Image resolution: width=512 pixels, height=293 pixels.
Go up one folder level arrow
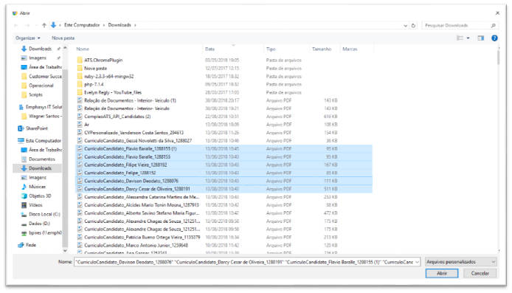pos(44,25)
